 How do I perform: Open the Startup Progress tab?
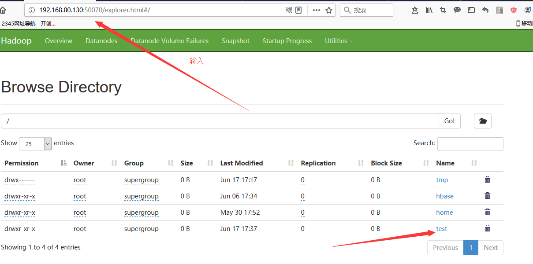coord(287,41)
